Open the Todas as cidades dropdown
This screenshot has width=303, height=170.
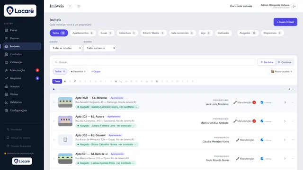tap(66, 48)
